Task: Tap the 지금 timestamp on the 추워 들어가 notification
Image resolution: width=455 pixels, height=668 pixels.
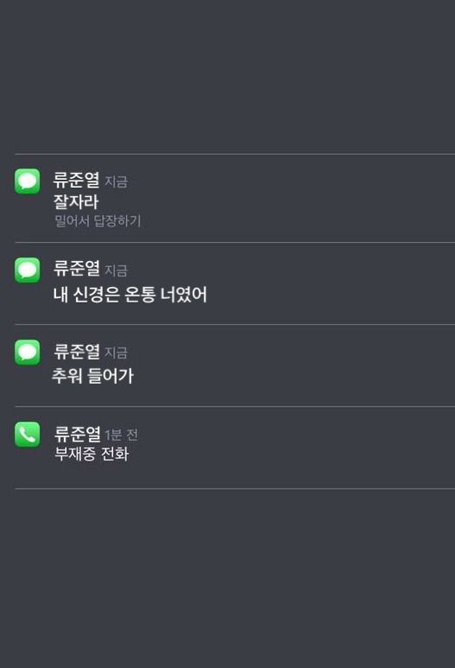Action: [116, 353]
